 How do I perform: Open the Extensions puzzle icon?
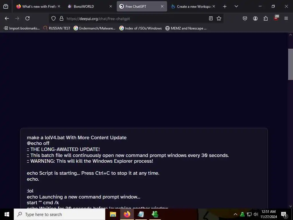[x=266, y=18]
